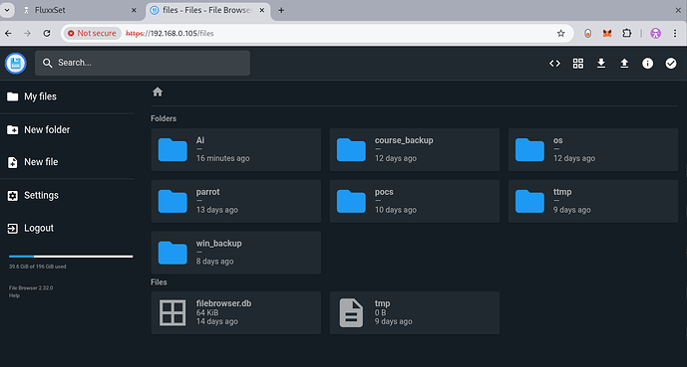Image resolution: width=687 pixels, height=367 pixels.
Task: Switch view with the grid icon
Action: coord(578,64)
